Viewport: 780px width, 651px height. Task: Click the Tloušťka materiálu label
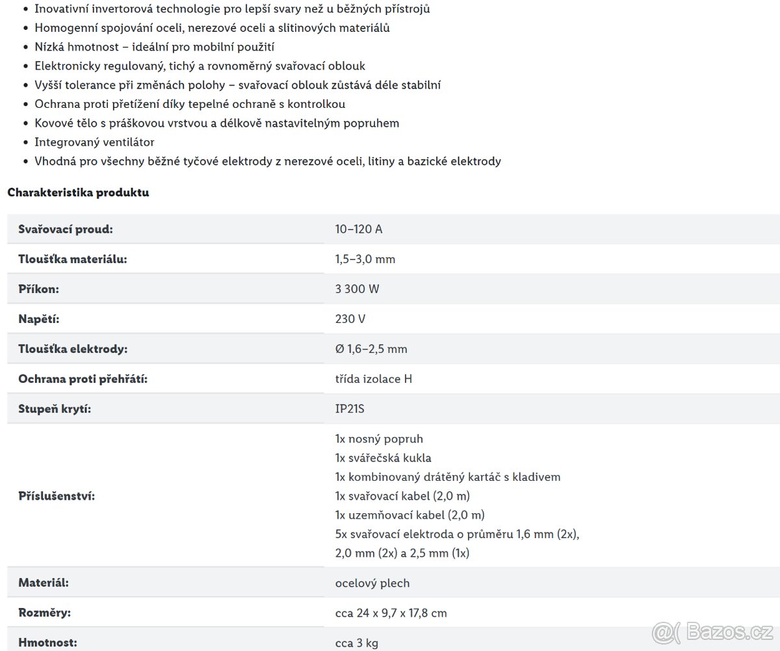(x=72, y=259)
